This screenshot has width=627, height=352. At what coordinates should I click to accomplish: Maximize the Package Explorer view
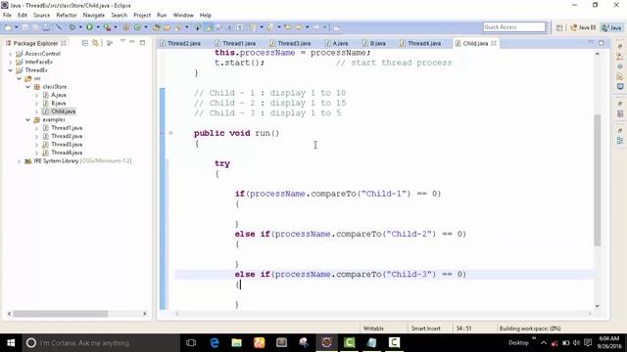tap(142, 42)
